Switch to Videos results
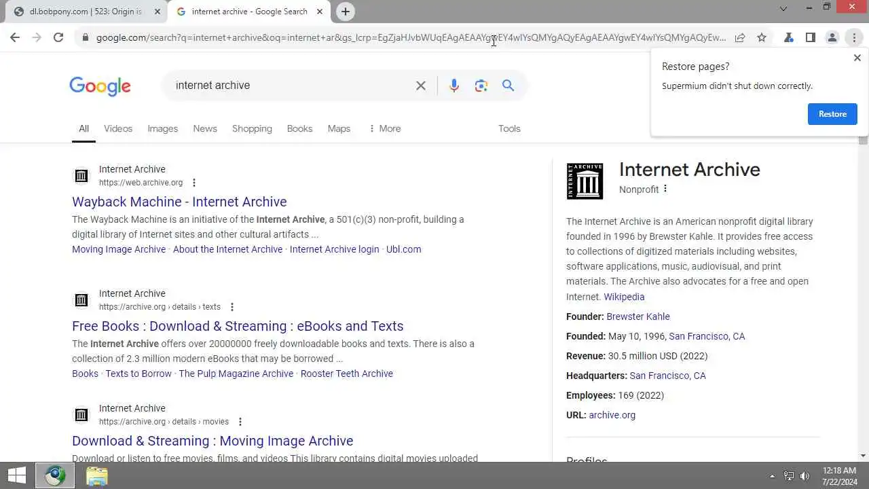Viewport: 869px width, 489px height. [118, 128]
